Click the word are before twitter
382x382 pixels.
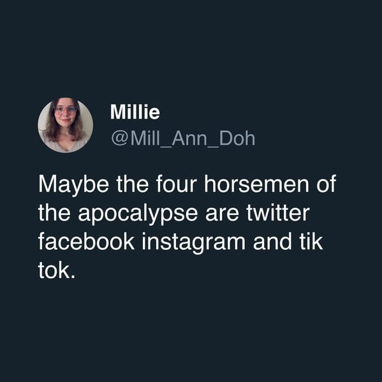tap(222, 214)
